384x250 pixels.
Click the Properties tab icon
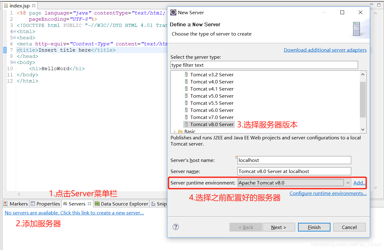tap(33, 204)
